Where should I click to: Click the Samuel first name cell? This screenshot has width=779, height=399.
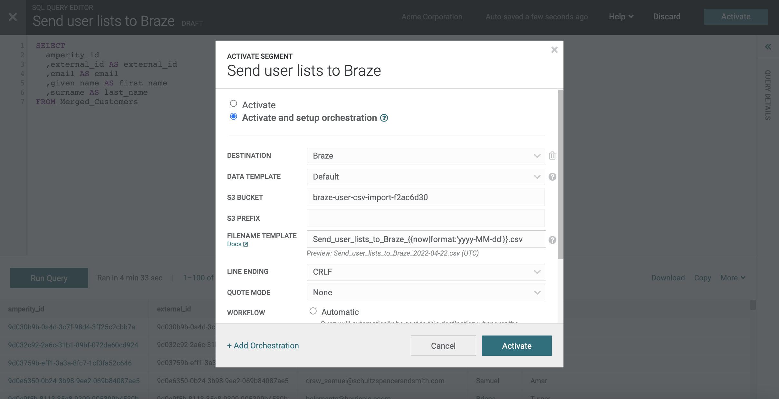487,381
